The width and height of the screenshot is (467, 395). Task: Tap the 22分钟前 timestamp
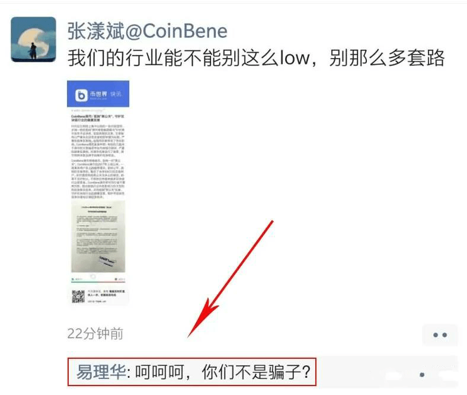click(95, 333)
